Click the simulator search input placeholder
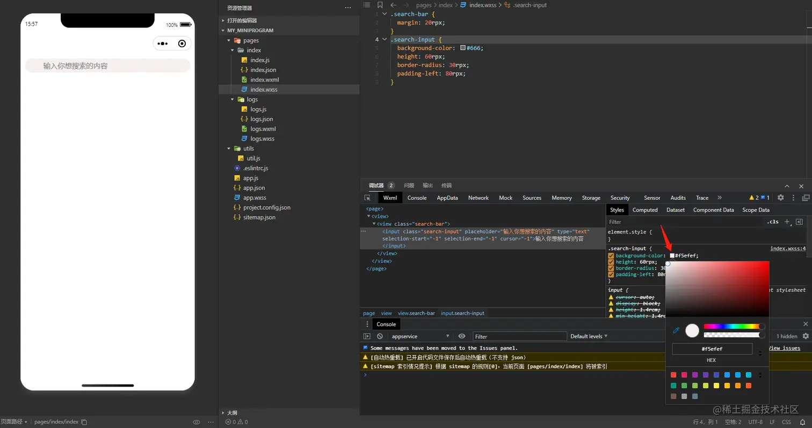Image resolution: width=812 pixels, height=428 pixels. [x=75, y=66]
